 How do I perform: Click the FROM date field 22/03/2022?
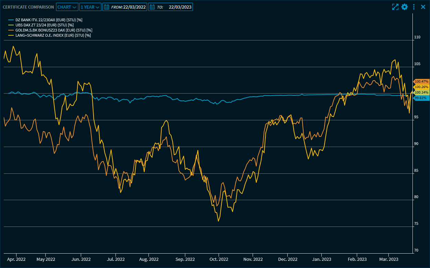[x=134, y=7]
